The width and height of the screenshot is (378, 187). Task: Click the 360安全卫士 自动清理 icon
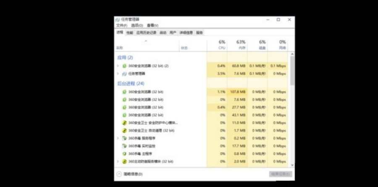click(124, 130)
